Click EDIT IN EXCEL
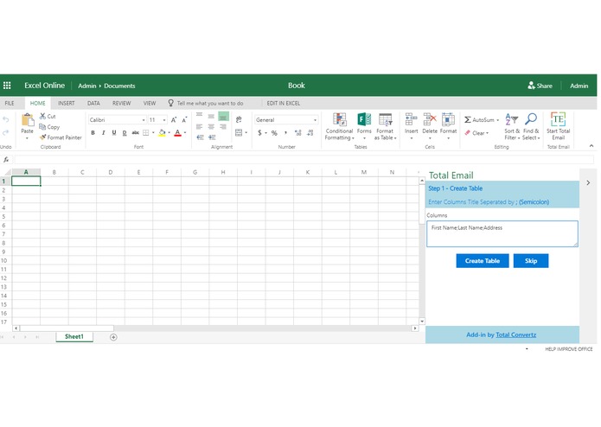 pos(284,103)
